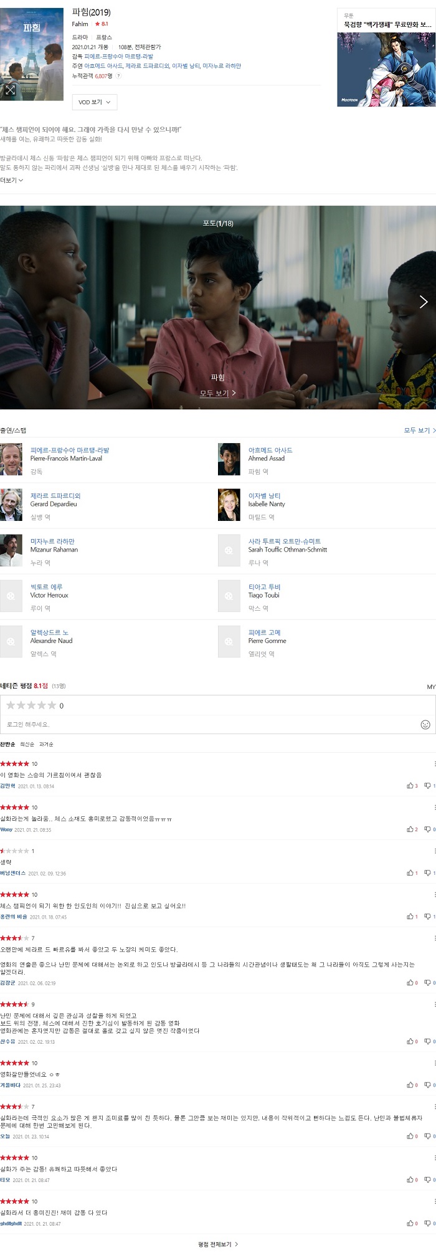This screenshot has height=1255, width=436.
Task: Open Gerard Depardieu's cast profile link
Action: click(x=55, y=496)
